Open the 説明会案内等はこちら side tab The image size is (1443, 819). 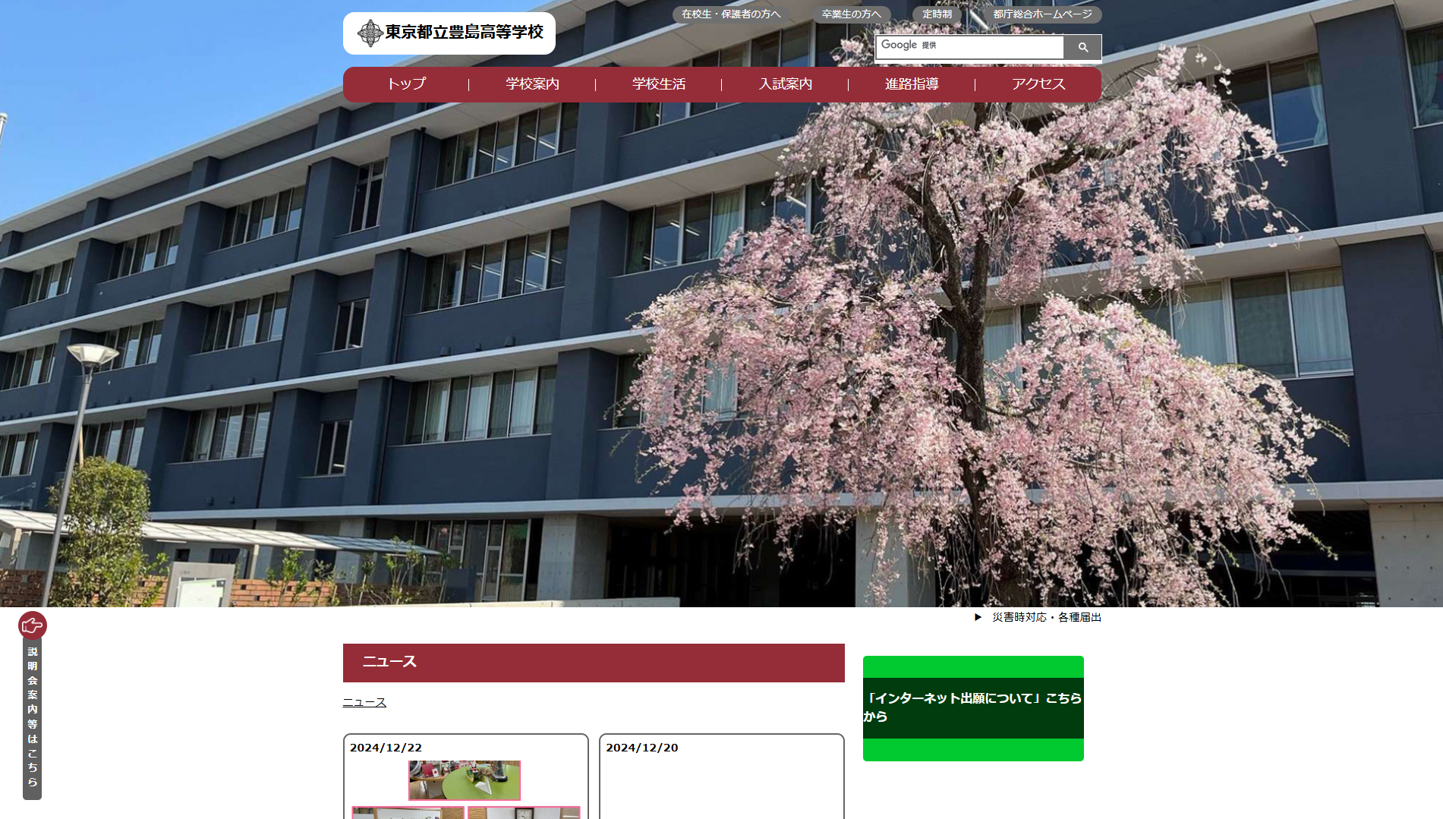(33, 718)
